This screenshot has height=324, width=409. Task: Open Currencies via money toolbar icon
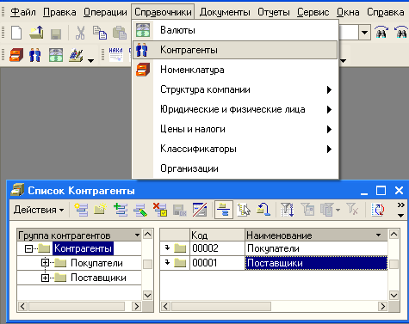tap(56, 55)
